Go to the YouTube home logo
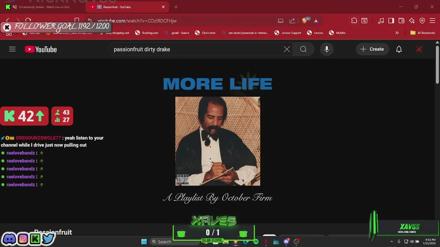 (x=41, y=49)
